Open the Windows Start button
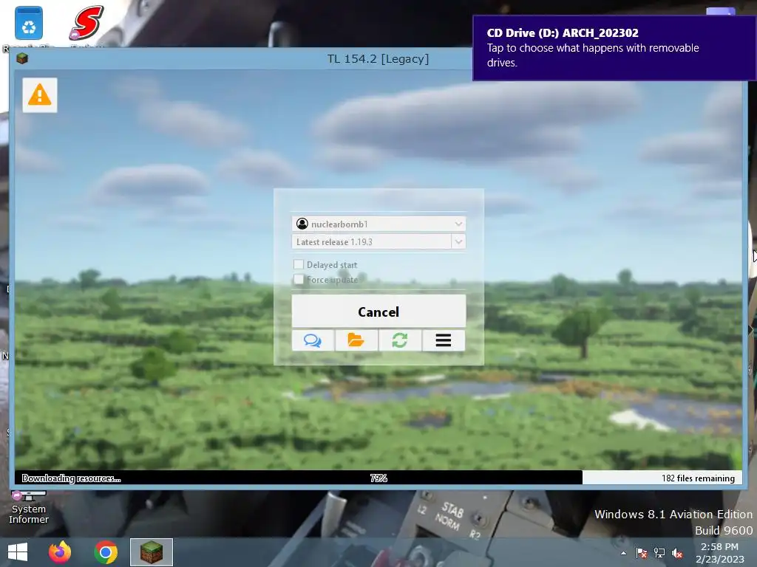757x567 pixels. click(x=18, y=552)
